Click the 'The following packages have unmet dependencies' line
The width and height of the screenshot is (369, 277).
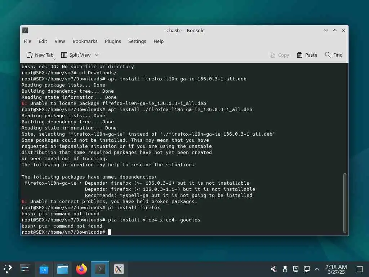pos(89,177)
